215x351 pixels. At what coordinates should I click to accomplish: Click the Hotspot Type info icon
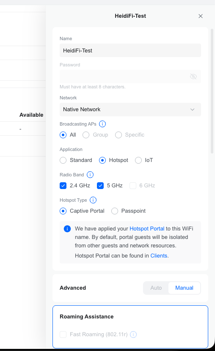[93, 200]
